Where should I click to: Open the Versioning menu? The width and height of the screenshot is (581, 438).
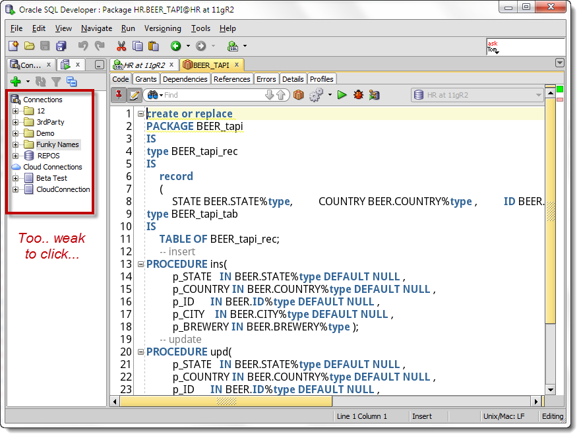[x=163, y=28]
